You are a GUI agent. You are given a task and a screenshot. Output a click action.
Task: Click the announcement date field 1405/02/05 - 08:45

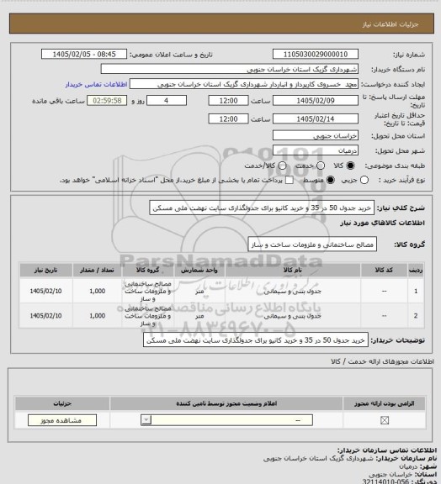[x=84, y=55]
